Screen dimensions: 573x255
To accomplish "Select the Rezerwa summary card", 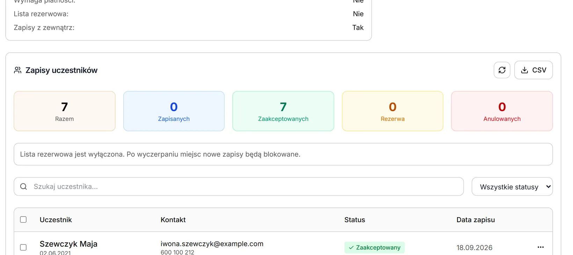I will tap(392, 111).
